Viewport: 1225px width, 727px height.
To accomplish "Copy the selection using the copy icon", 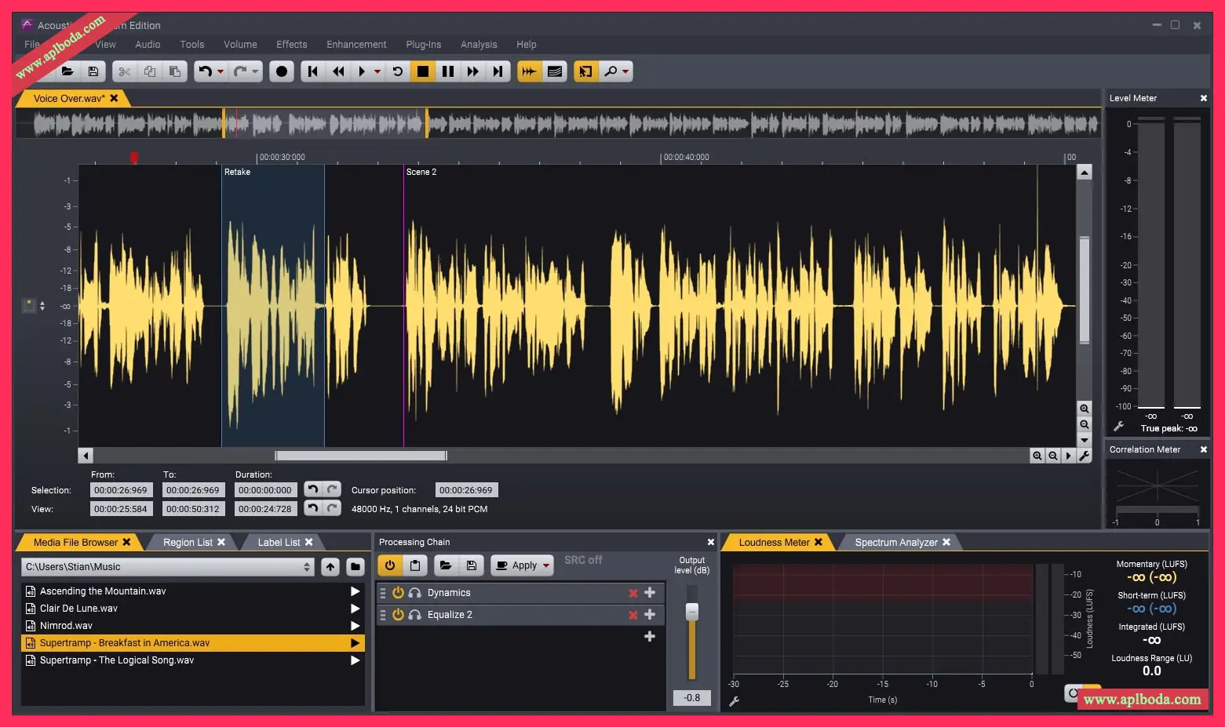I will [149, 71].
